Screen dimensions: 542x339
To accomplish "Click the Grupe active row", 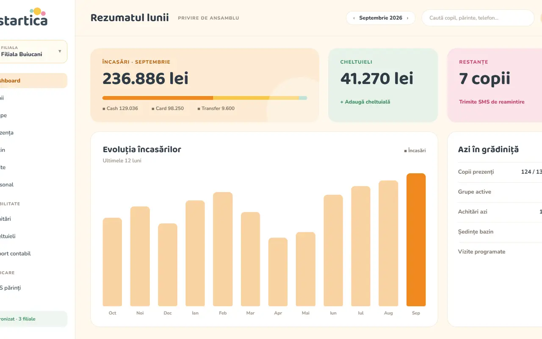I will point(500,192).
